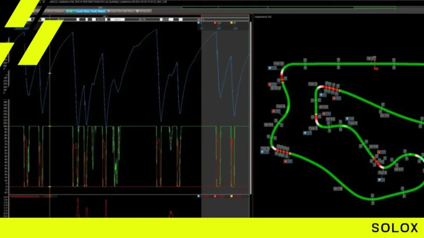Click the Str 9-10 label on the track map
Viewport: 424px width, 238px height.
[x=276, y=88]
